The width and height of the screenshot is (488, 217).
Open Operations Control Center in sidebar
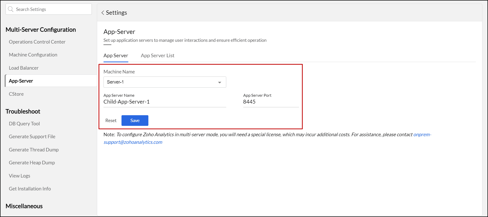tap(37, 42)
